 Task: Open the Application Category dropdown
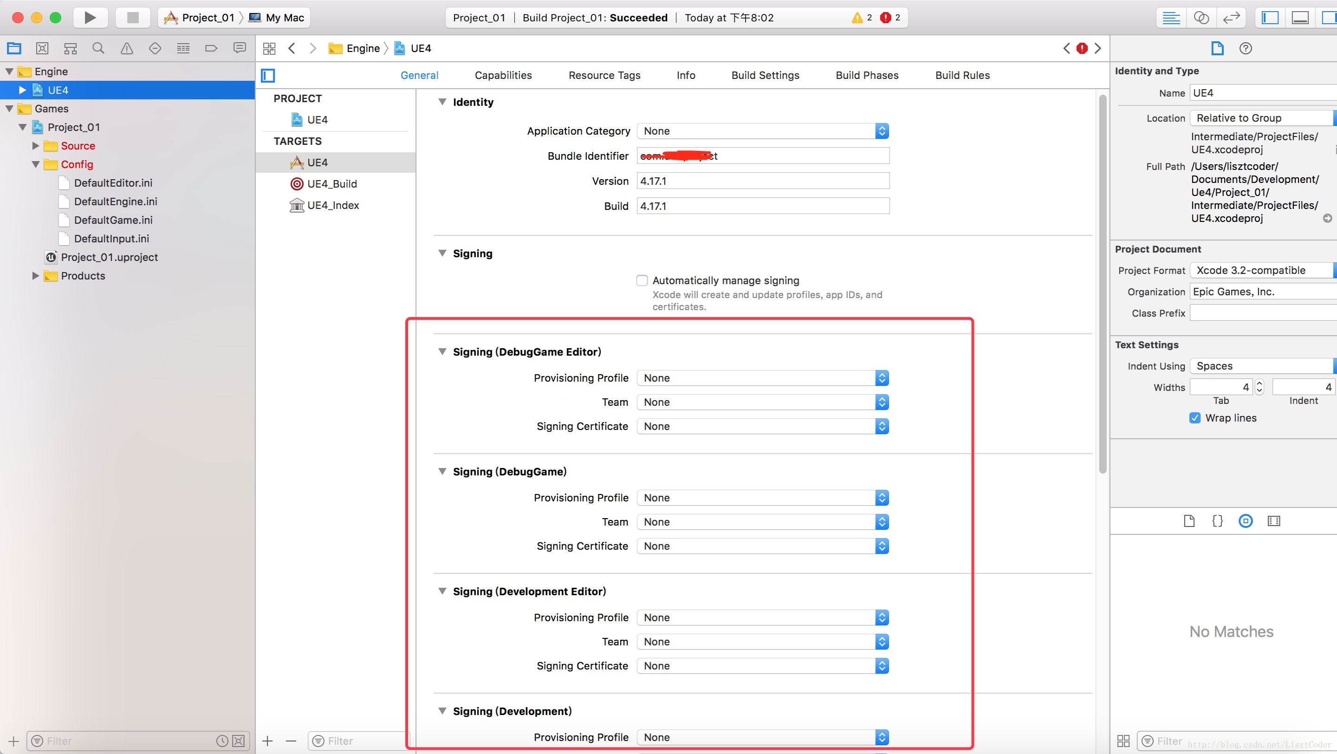[762, 131]
